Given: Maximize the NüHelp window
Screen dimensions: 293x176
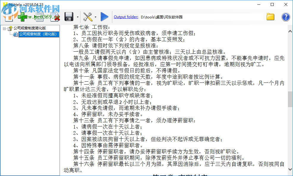Looking at the screenshot, I should (x=272, y=4).
